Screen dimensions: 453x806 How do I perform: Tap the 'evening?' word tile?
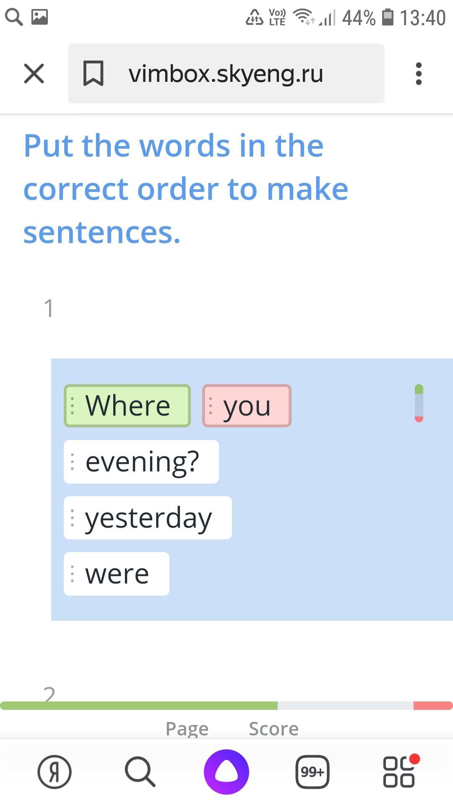point(141,462)
